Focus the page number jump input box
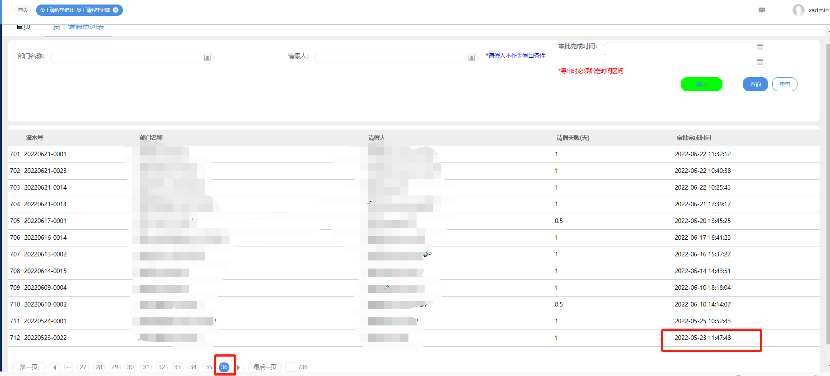Image resolution: width=830 pixels, height=376 pixels. (x=291, y=367)
